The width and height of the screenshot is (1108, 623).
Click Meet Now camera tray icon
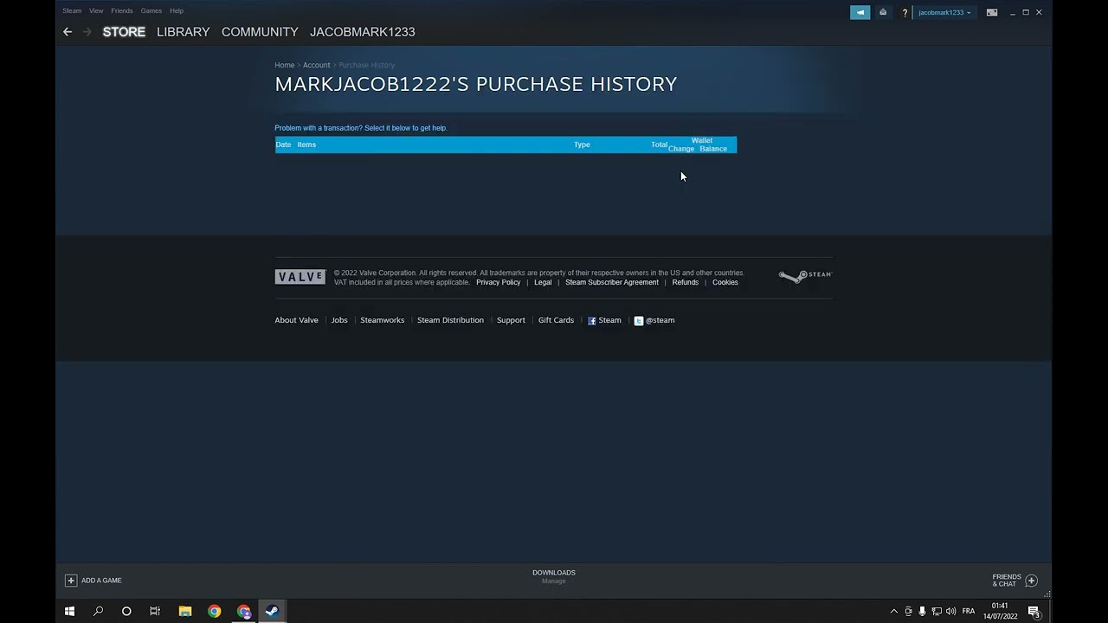point(908,611)
